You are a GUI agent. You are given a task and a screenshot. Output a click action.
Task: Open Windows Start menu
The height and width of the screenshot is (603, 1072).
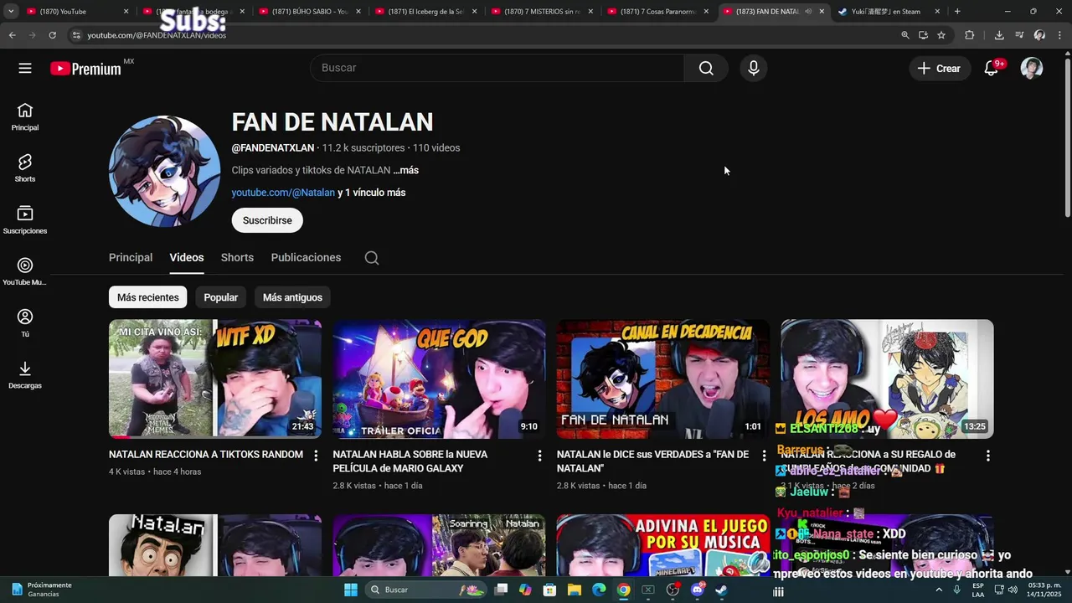coord(350,590)
